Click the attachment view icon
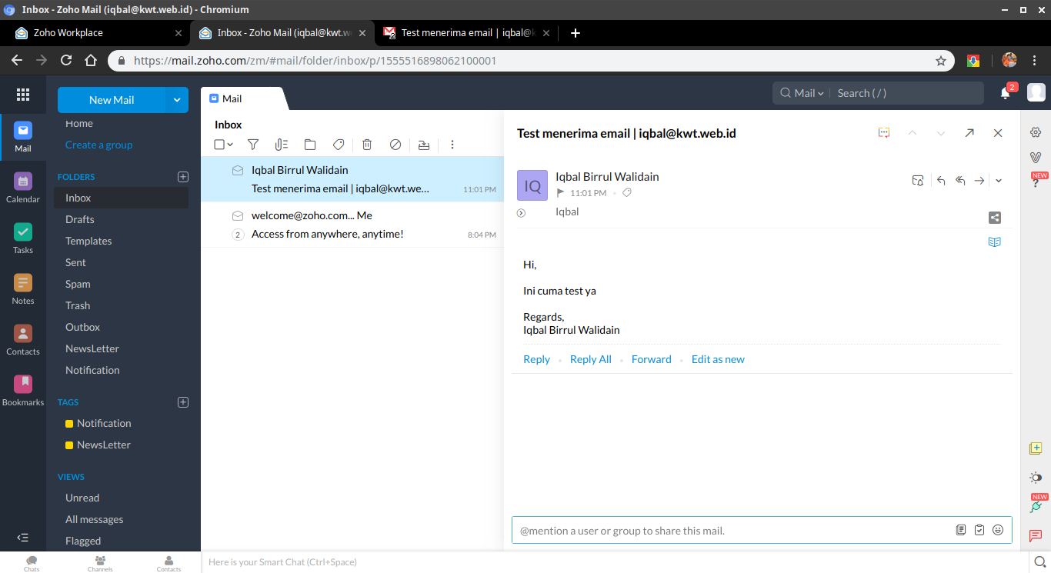Viewport: 1051px width, 573px height. (x=281, y=145)
